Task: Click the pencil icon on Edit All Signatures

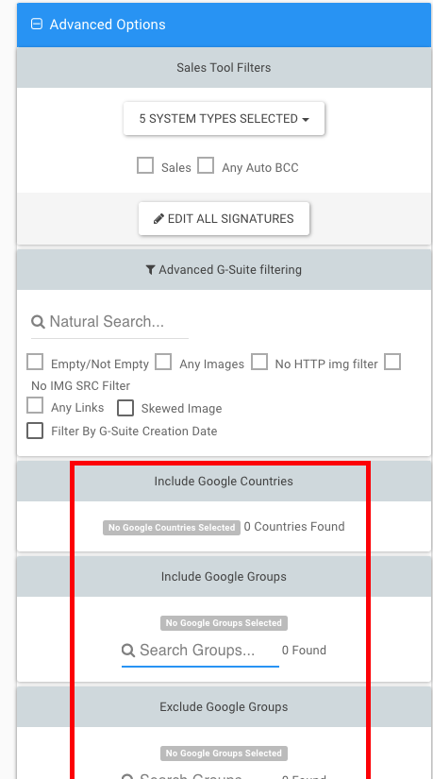Action: point(158,219)
